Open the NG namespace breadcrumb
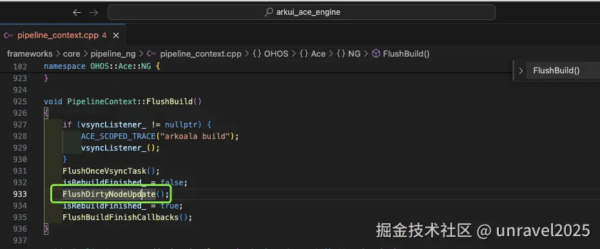This screenshot has width=600, height=249. click(x=349, y=54)
